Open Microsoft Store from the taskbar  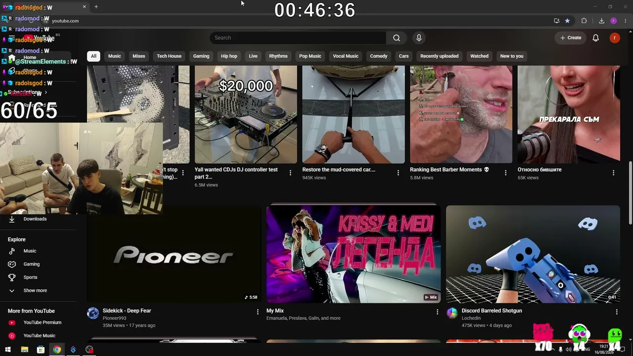41,350
